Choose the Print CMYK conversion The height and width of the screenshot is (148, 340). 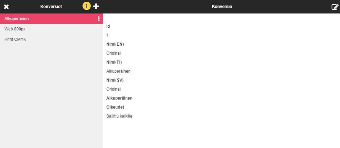[x=15, y=39]
